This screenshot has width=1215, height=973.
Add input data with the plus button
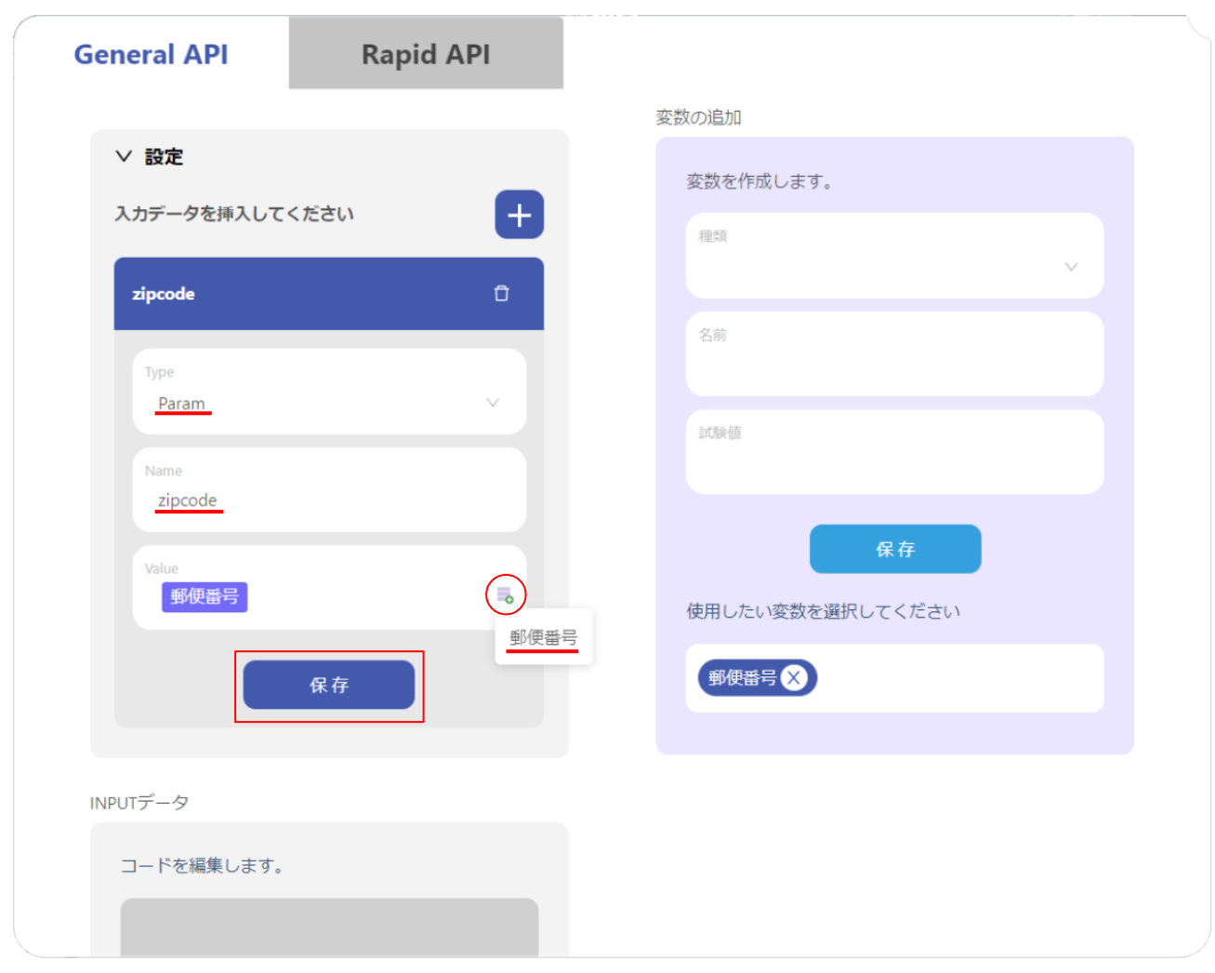click(x=519, y=215)
